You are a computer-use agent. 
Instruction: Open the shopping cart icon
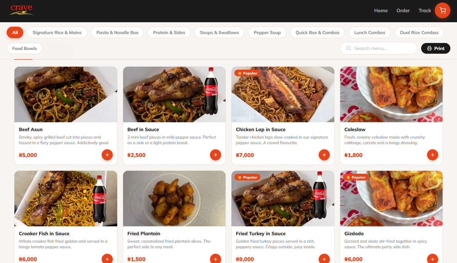click(x=442, y=11)
